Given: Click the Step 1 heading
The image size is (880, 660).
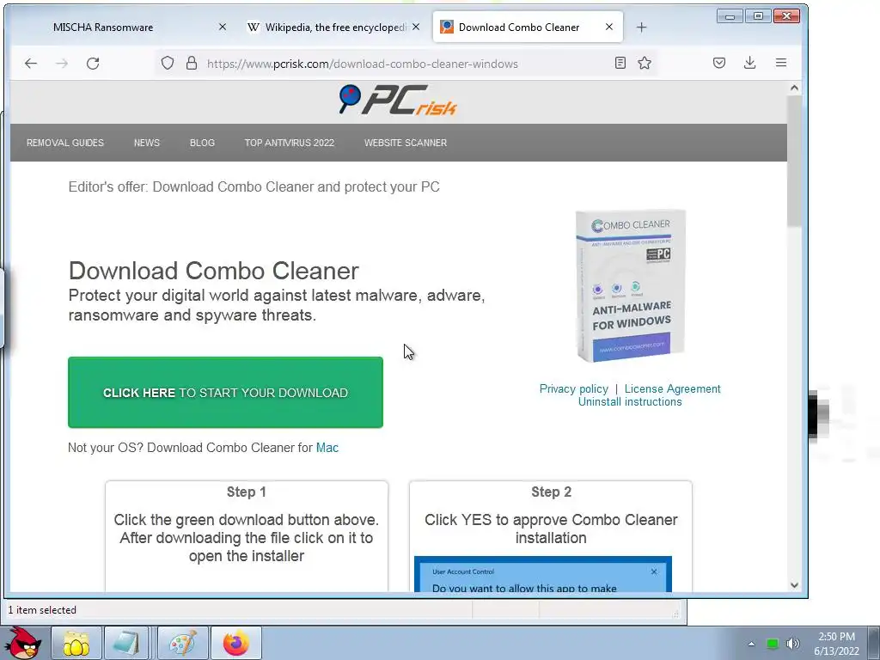Looking at the screenshot, I should 247,492.
